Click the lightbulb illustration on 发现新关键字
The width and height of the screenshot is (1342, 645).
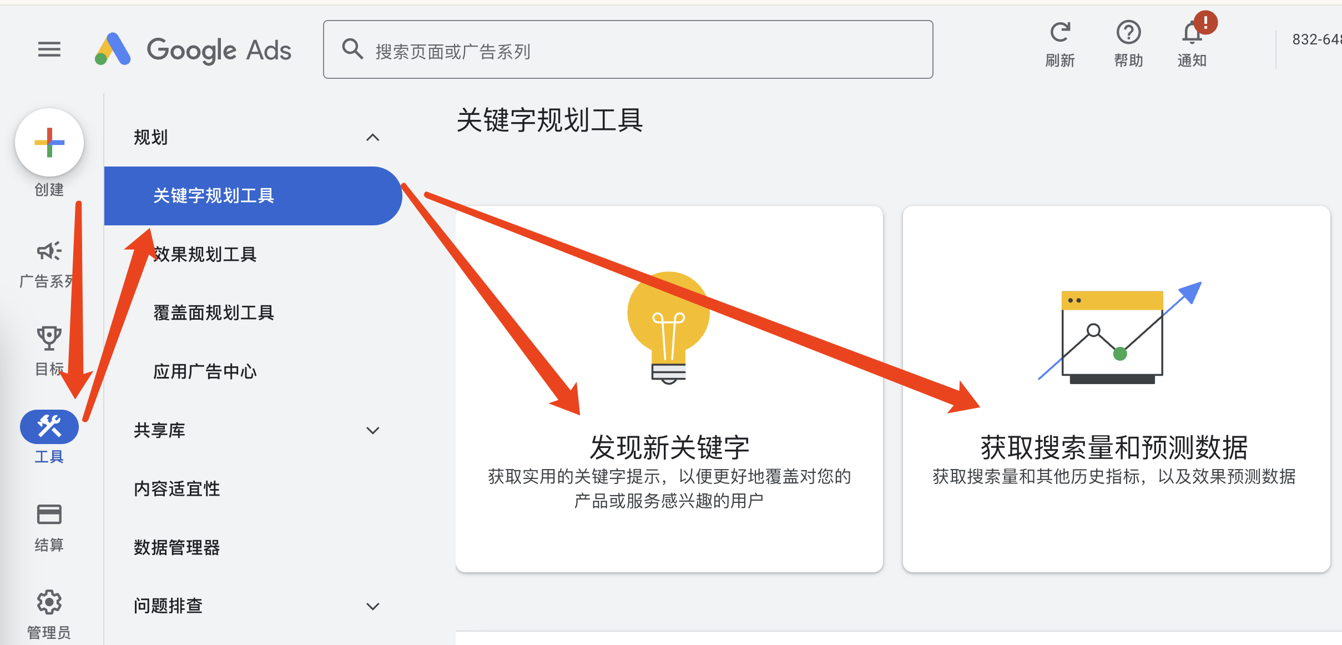[x=669, y=327]
